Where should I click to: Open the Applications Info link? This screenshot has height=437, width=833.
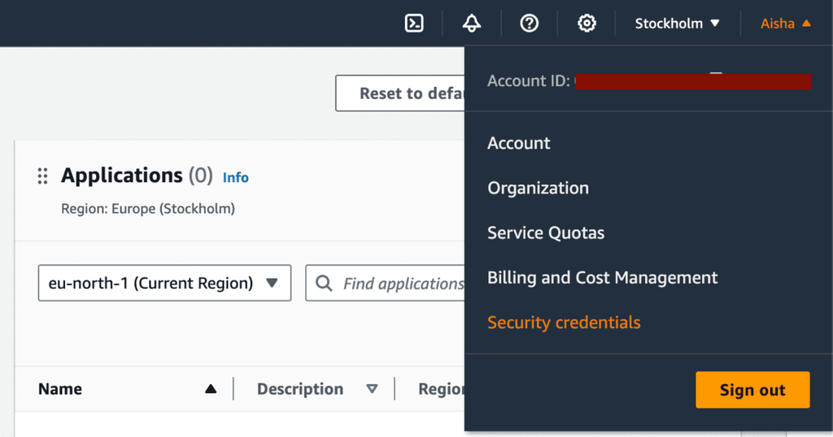coord(236,177)
